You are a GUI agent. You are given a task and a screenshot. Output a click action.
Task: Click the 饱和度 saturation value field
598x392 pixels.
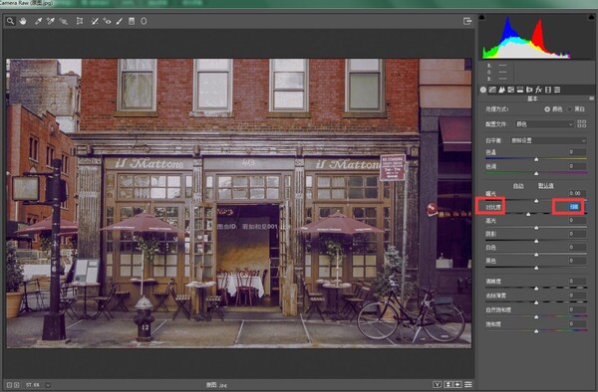[577, 324]
